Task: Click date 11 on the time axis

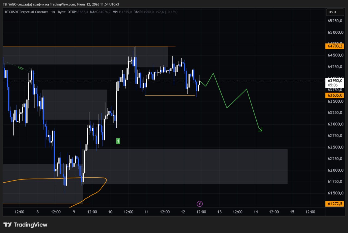Action: tap(147, 212)
